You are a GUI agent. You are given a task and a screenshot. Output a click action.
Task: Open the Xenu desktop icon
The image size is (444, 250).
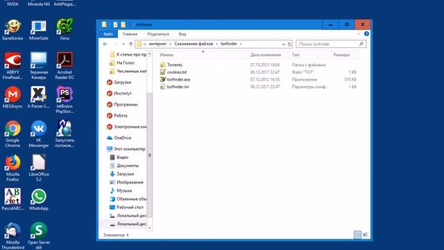click(65, 30)
